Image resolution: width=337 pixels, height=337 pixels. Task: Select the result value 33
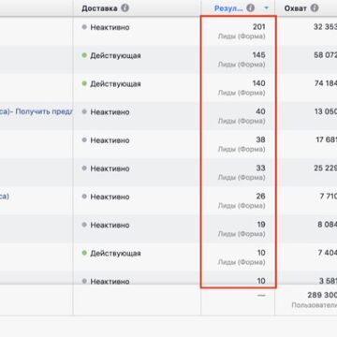click(260, 168)
